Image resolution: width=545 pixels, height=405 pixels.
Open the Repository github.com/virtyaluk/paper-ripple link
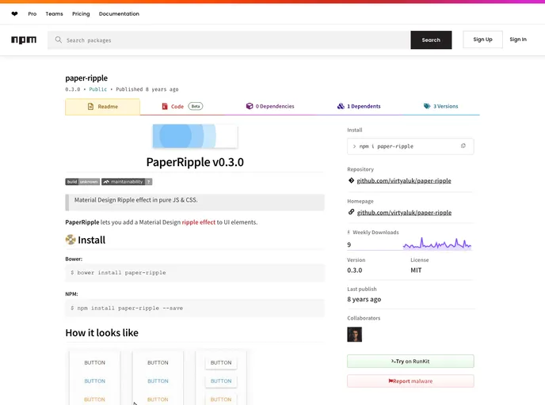tap(404, 180)
